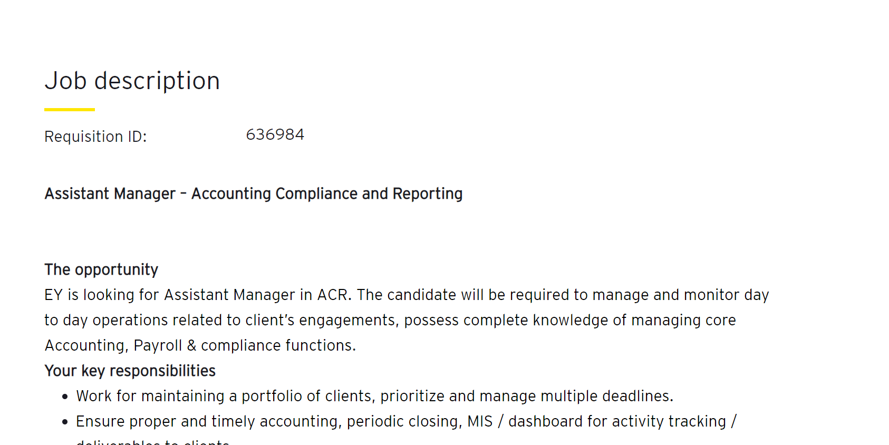Click the words Accounting Compliance and Reporting
Viewport: 889px width, 445px height.
[326, 194]
